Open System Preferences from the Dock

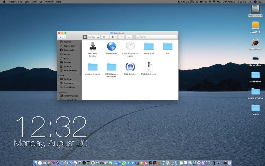208,163
